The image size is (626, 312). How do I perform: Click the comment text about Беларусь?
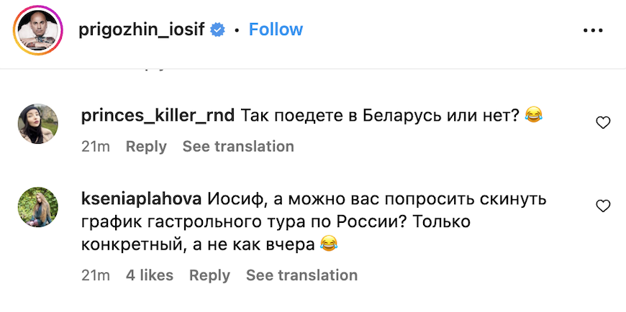point(380,115)
